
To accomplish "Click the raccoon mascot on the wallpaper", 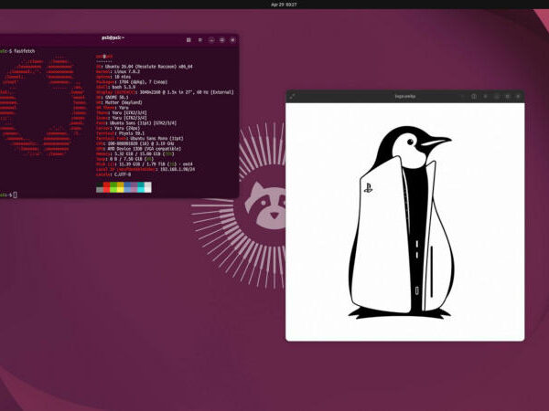I will coord(265,205).
